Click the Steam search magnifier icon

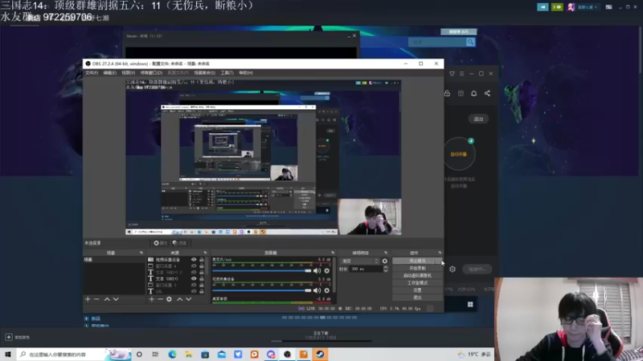click(x=470, y=42)
